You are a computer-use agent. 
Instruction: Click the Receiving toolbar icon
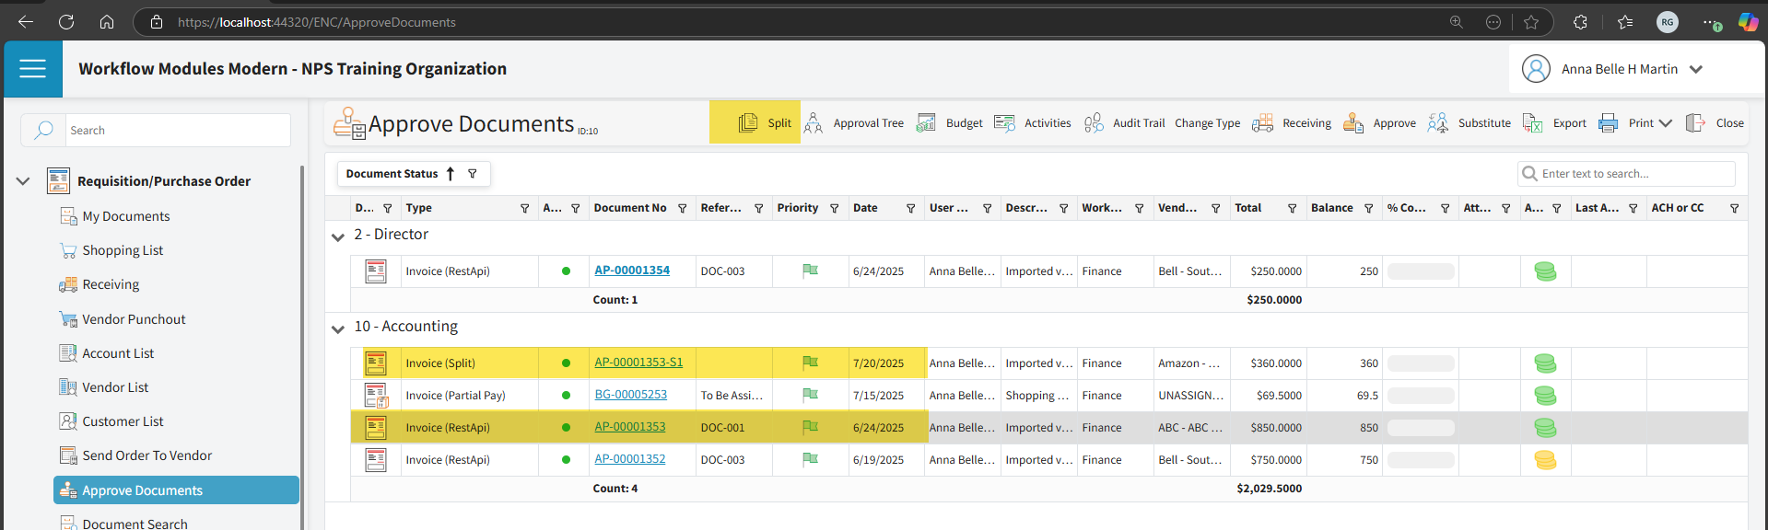(x=1262, y=123)
